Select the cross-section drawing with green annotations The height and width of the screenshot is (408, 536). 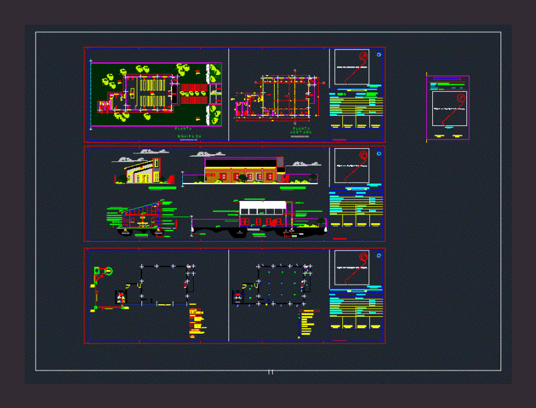[142, 218]
